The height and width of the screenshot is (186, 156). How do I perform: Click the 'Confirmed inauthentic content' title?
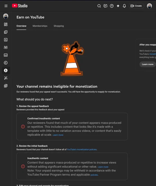click(44, 118)
